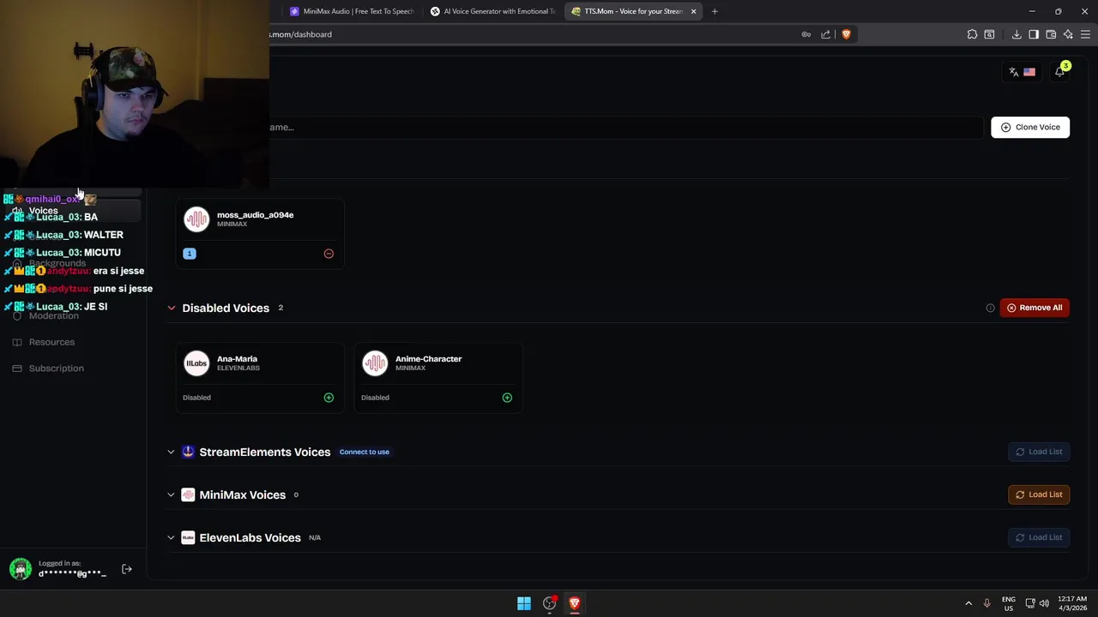Open the Brave Wallet icon
The width and height of the screenshot is (1098, 617).
pos(1051,34)
